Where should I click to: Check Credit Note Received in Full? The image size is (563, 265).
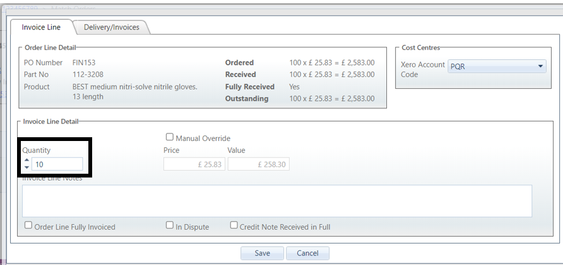click(234, 225)
